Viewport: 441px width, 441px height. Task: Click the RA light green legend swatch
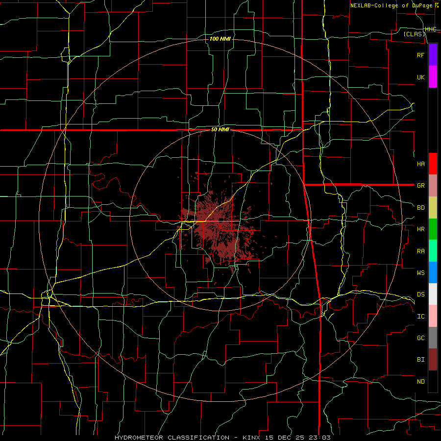(433, 251)
